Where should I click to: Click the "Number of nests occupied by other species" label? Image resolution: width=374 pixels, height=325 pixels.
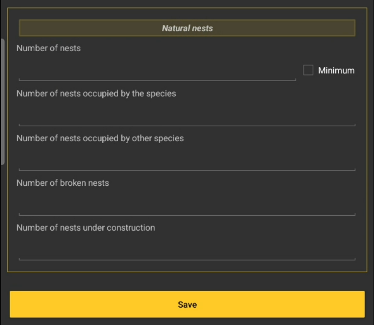tap(100, 138)
